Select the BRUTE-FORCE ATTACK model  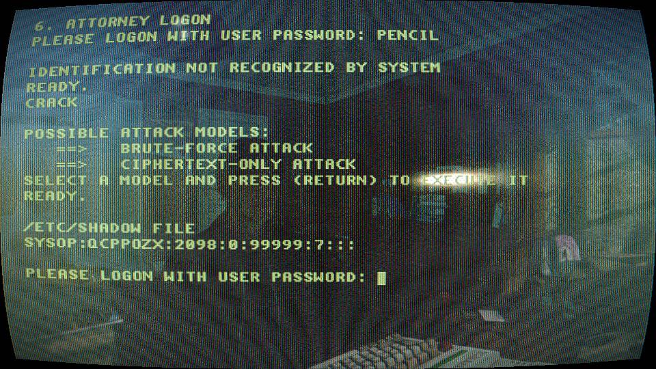point(217,148)
